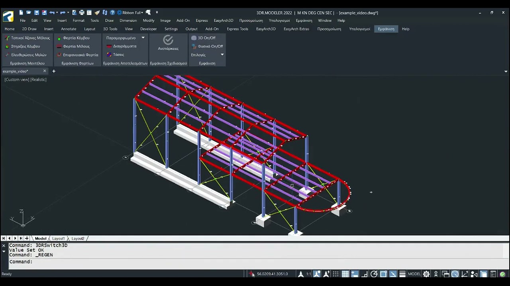Click the coordinates readout 56.0209,41.3051,0
Viewport: 510px width, 286px height.
point(272,274)
